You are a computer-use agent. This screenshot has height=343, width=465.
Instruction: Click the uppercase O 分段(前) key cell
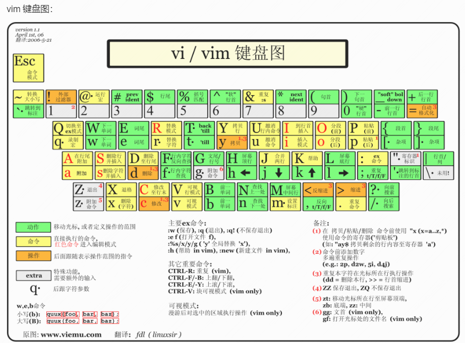click(330, 128)
